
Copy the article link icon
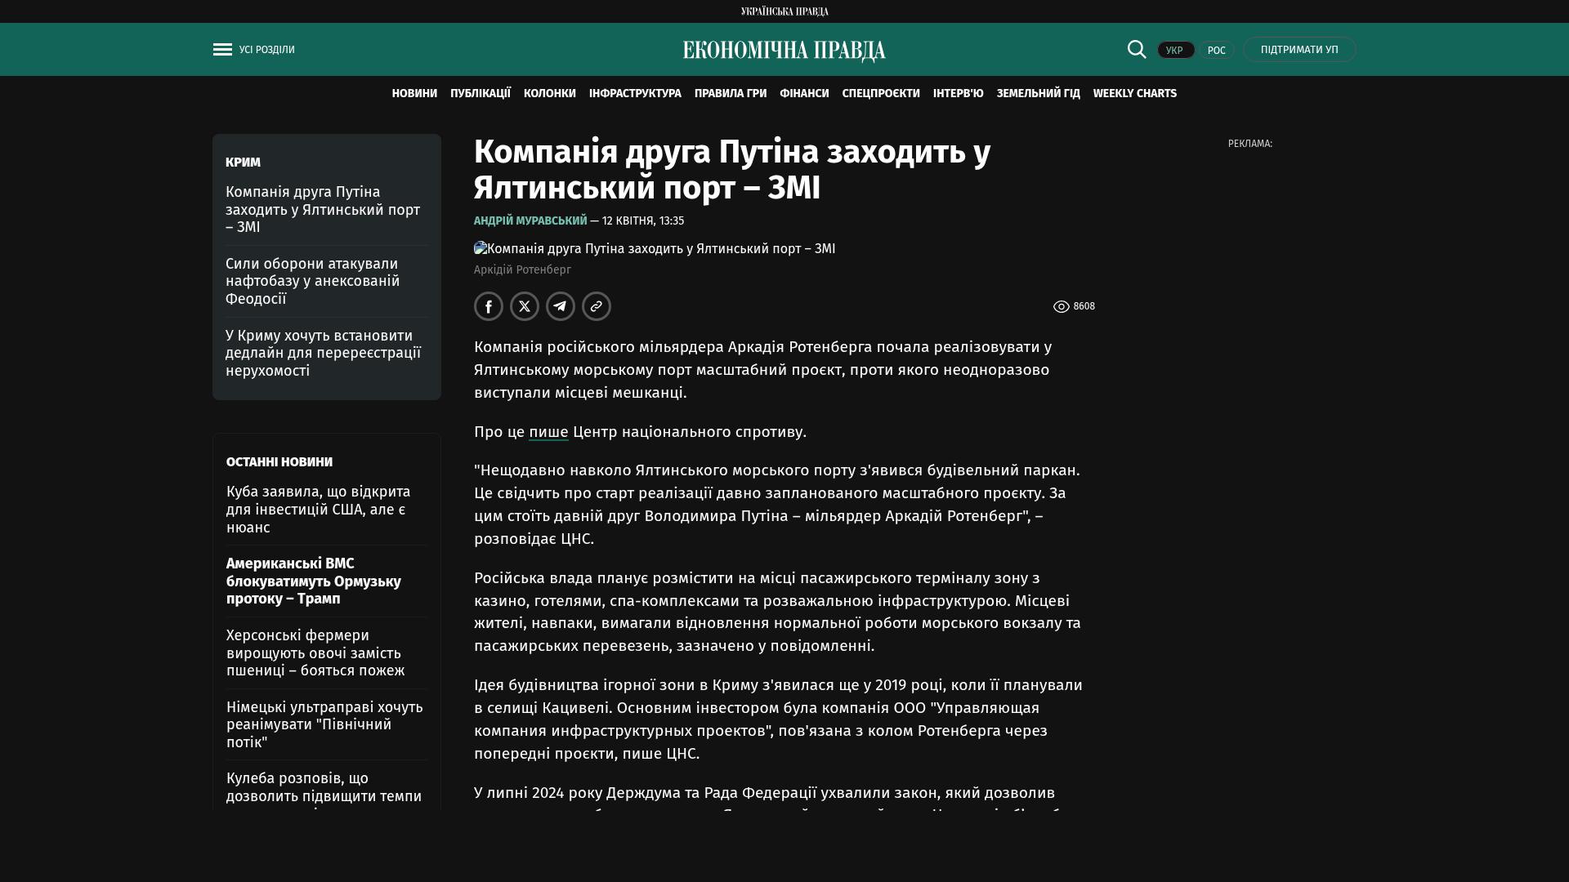597,306
